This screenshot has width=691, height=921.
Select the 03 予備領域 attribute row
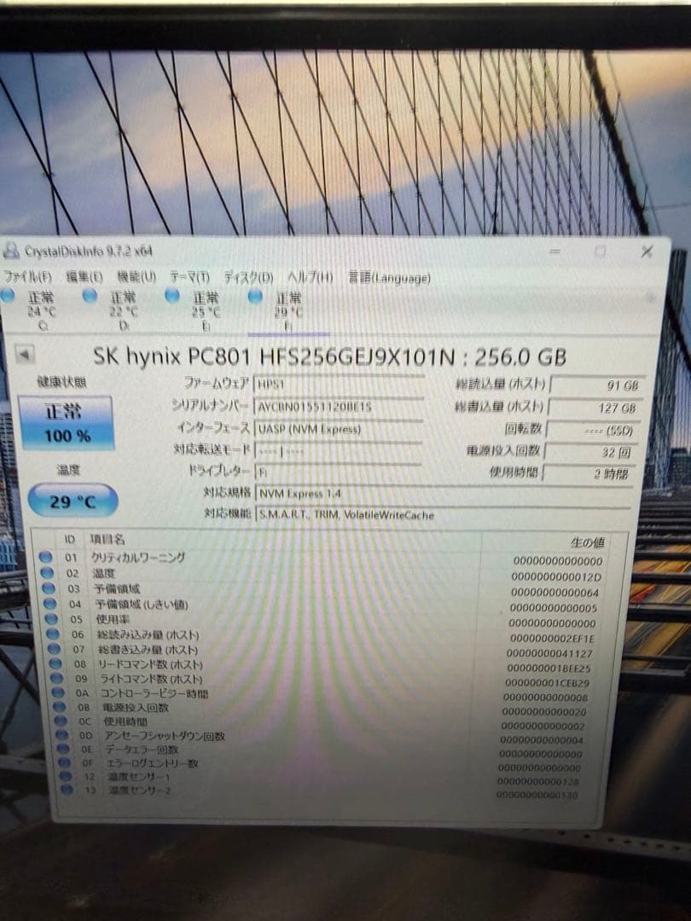(322, 590)
